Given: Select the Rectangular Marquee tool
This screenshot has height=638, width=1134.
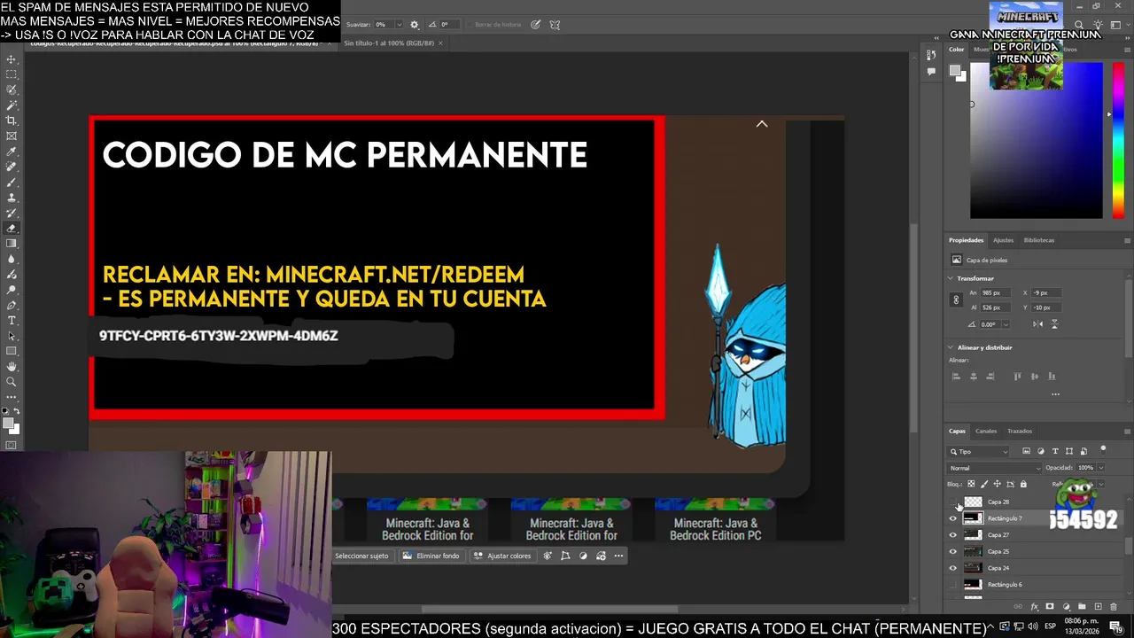Looking at the screenshot, I should 12,74.
